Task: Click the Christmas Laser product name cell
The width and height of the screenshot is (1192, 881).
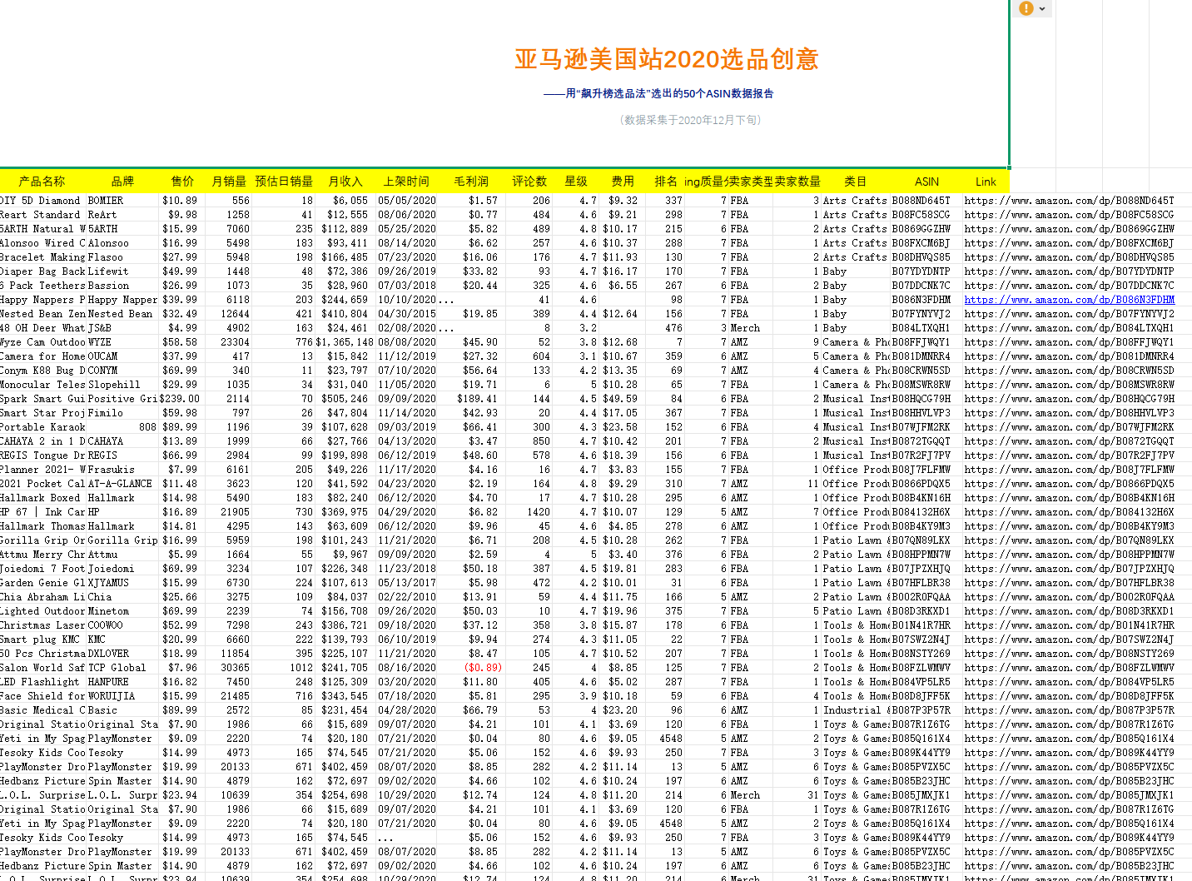Action: click(43, 625)
